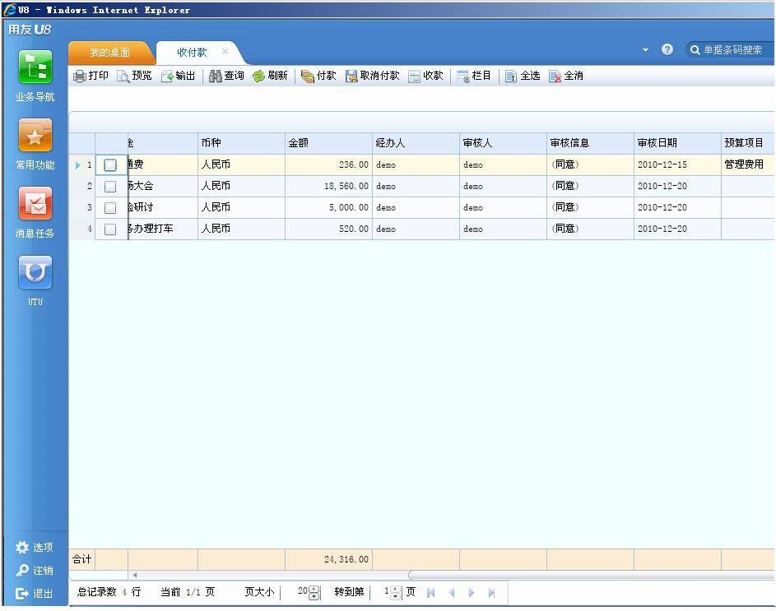
Task: Adjust the 转到第 page number stepper
Action: click(395, 593)
